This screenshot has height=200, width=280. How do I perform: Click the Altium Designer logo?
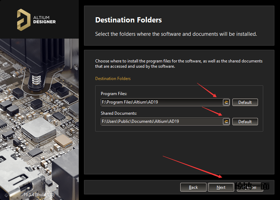(x=36, y=20)
